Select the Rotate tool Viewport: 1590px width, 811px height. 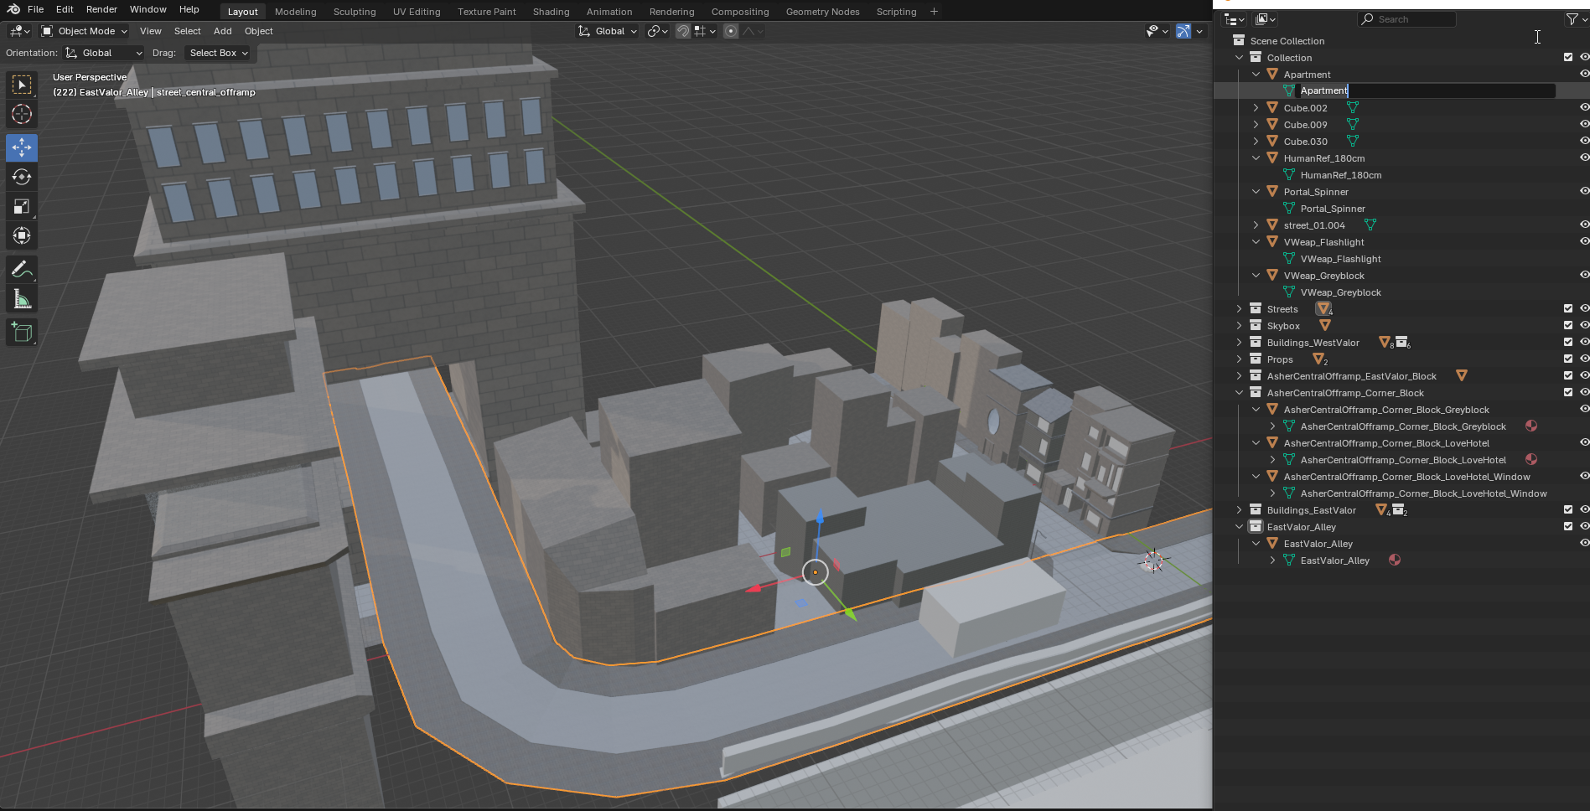22,177
